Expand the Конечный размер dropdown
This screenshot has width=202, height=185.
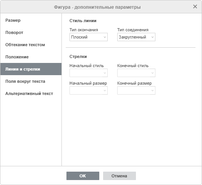(x=136, y=90)
